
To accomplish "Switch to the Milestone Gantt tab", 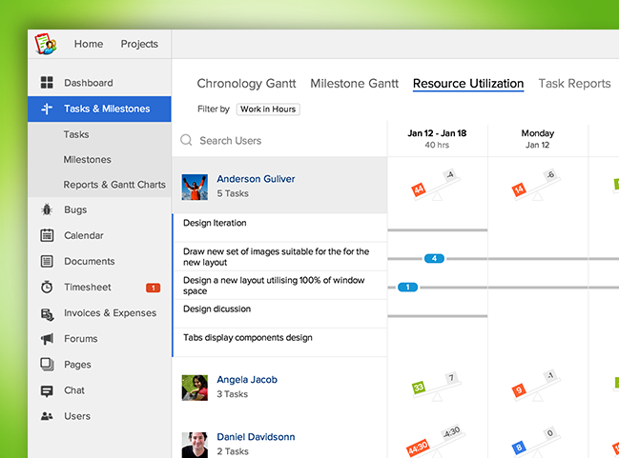I will click(x=354, y=84).
